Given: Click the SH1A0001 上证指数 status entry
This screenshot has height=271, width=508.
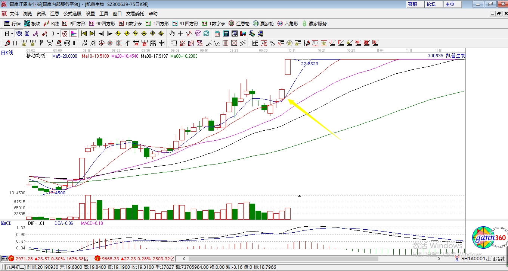Looking at the screenshot, I should click(x=484, y=259).
